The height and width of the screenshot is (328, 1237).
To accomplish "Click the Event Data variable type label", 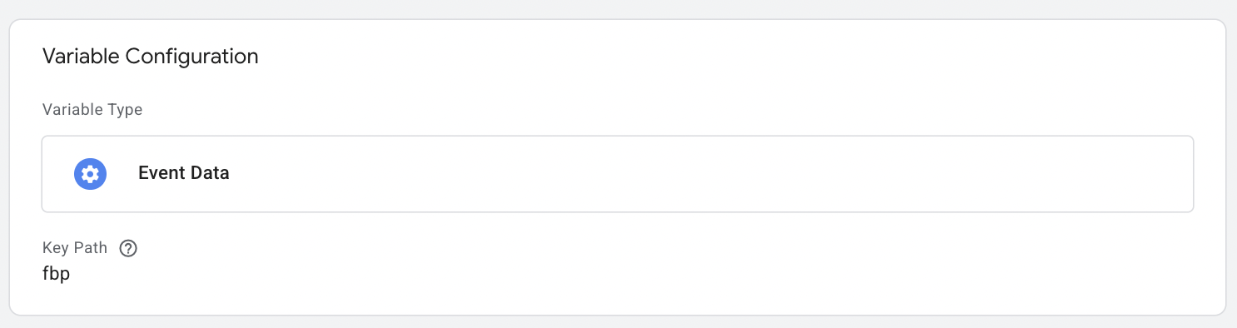I will (x=184, y=173).
